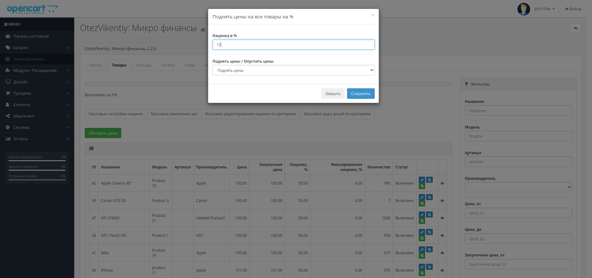Open the Поднять цены / Опустить цены dropdown
This screenshot has width=592, height=278.
[x=293, y=70]
